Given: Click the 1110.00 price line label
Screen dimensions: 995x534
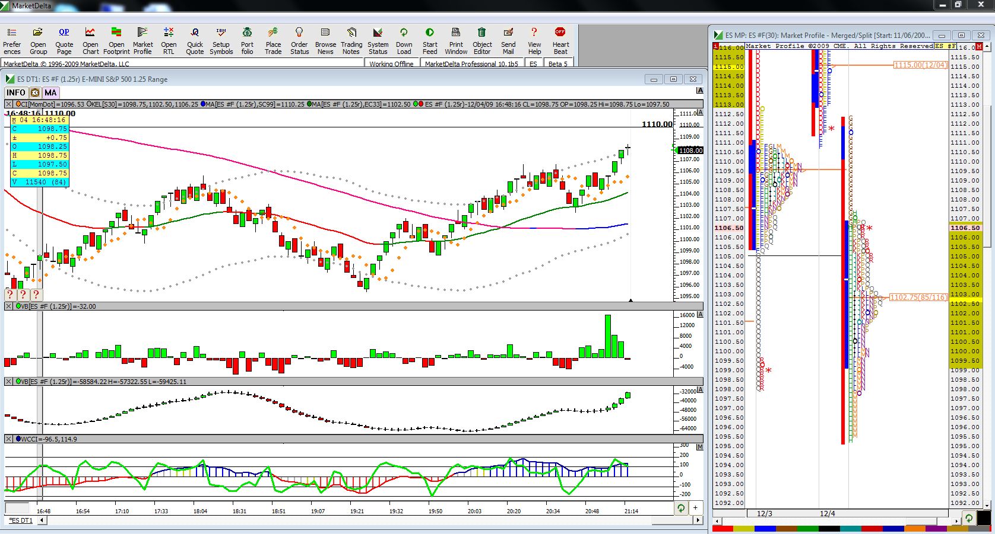Looking at the screenshot, I should tap(657, 124).
